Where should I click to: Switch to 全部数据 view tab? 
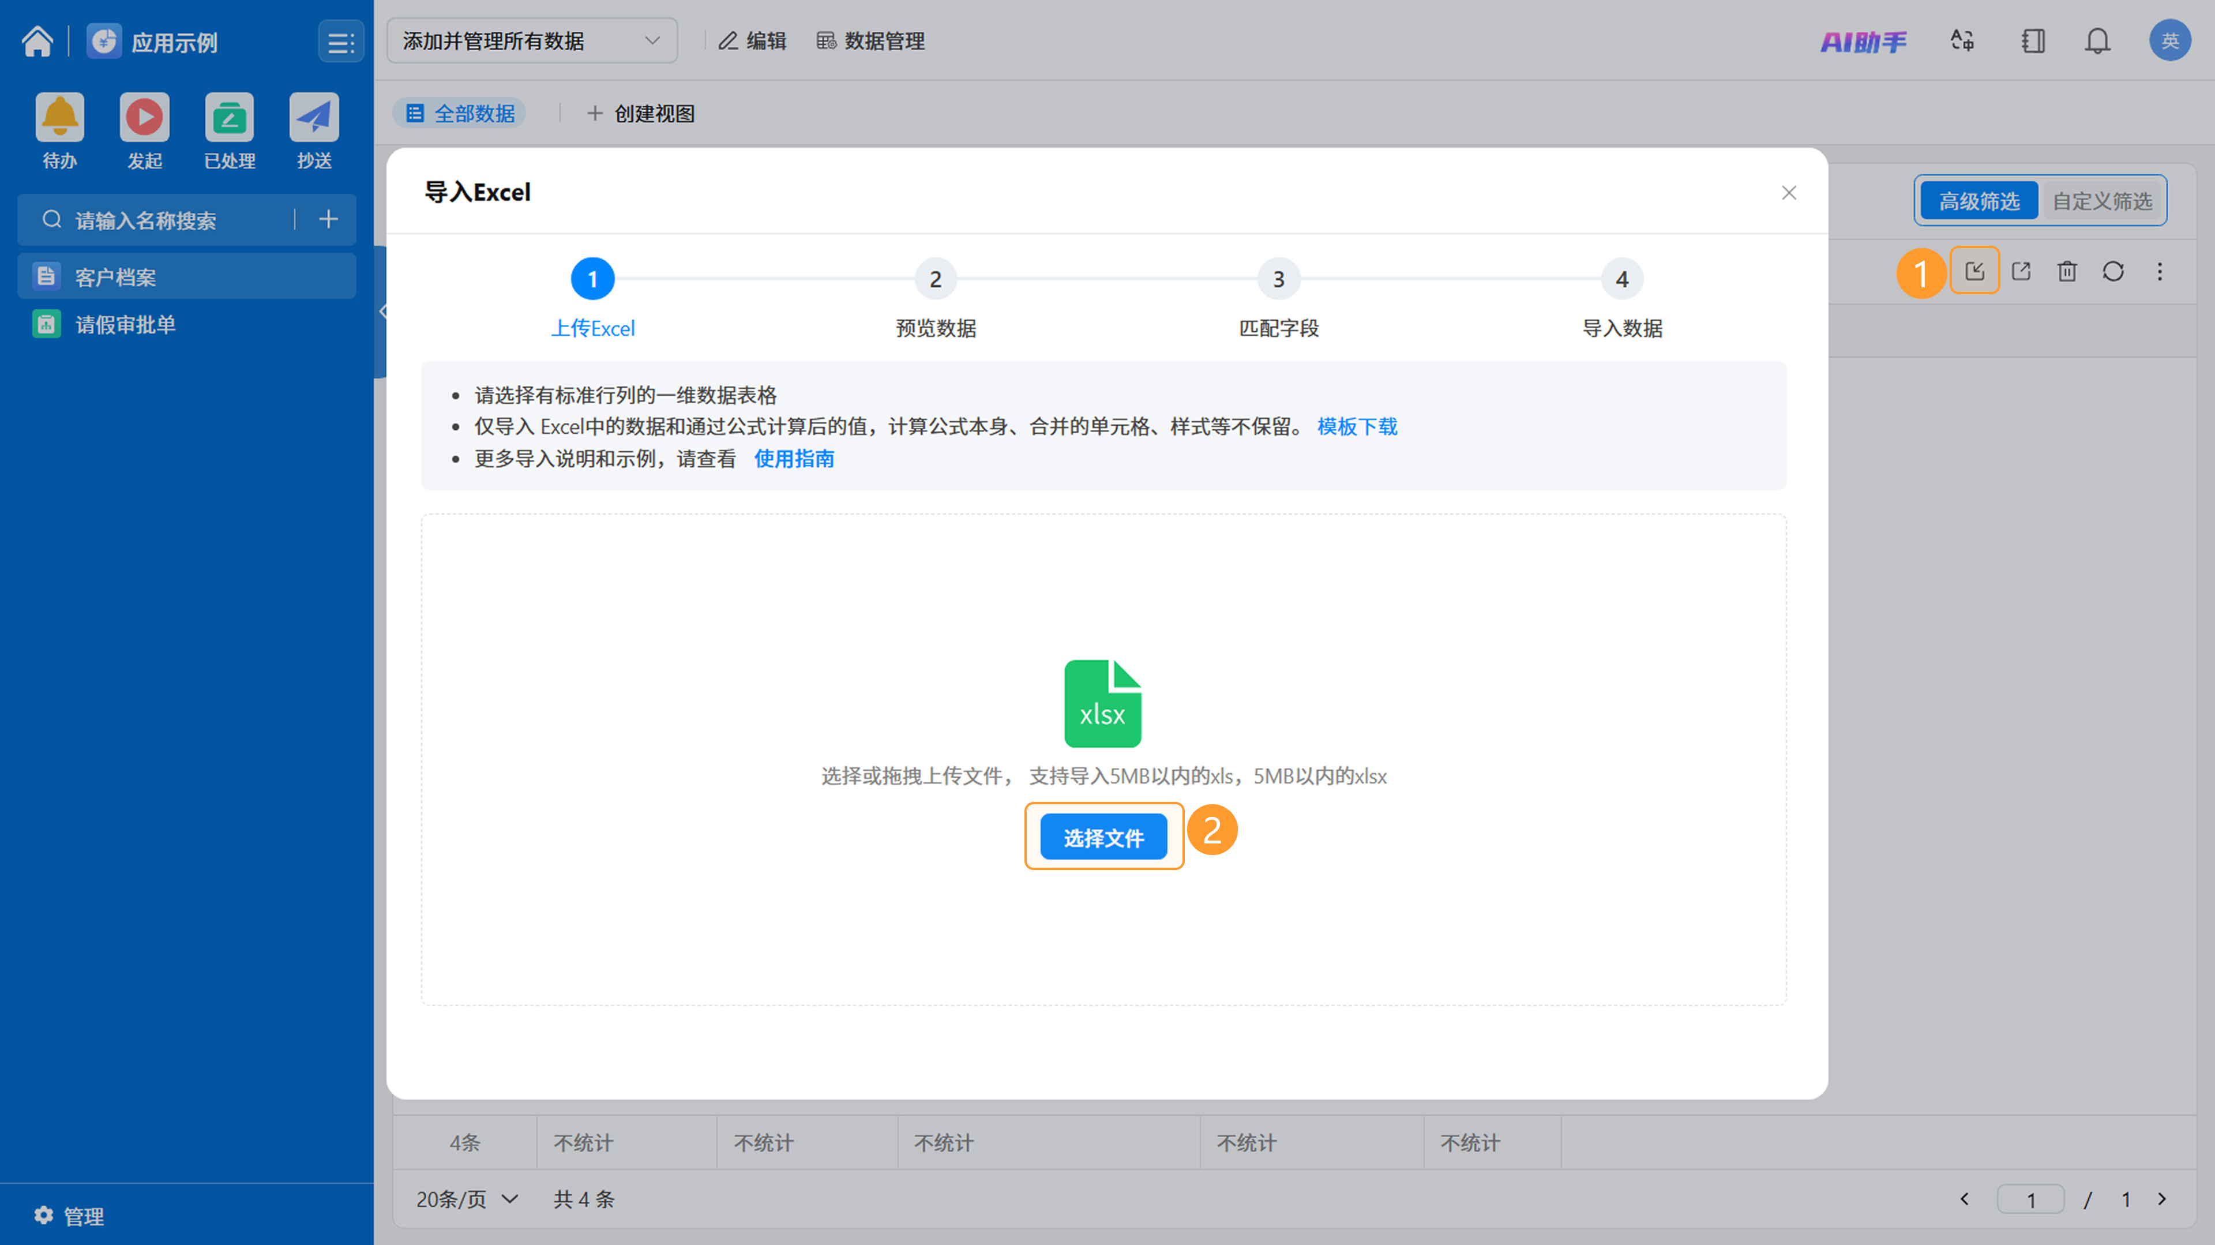click(460, 112)
